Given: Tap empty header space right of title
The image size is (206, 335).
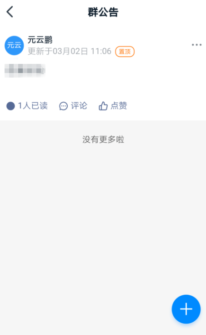Looking at the screenshot, I should [x=162, y=12].
